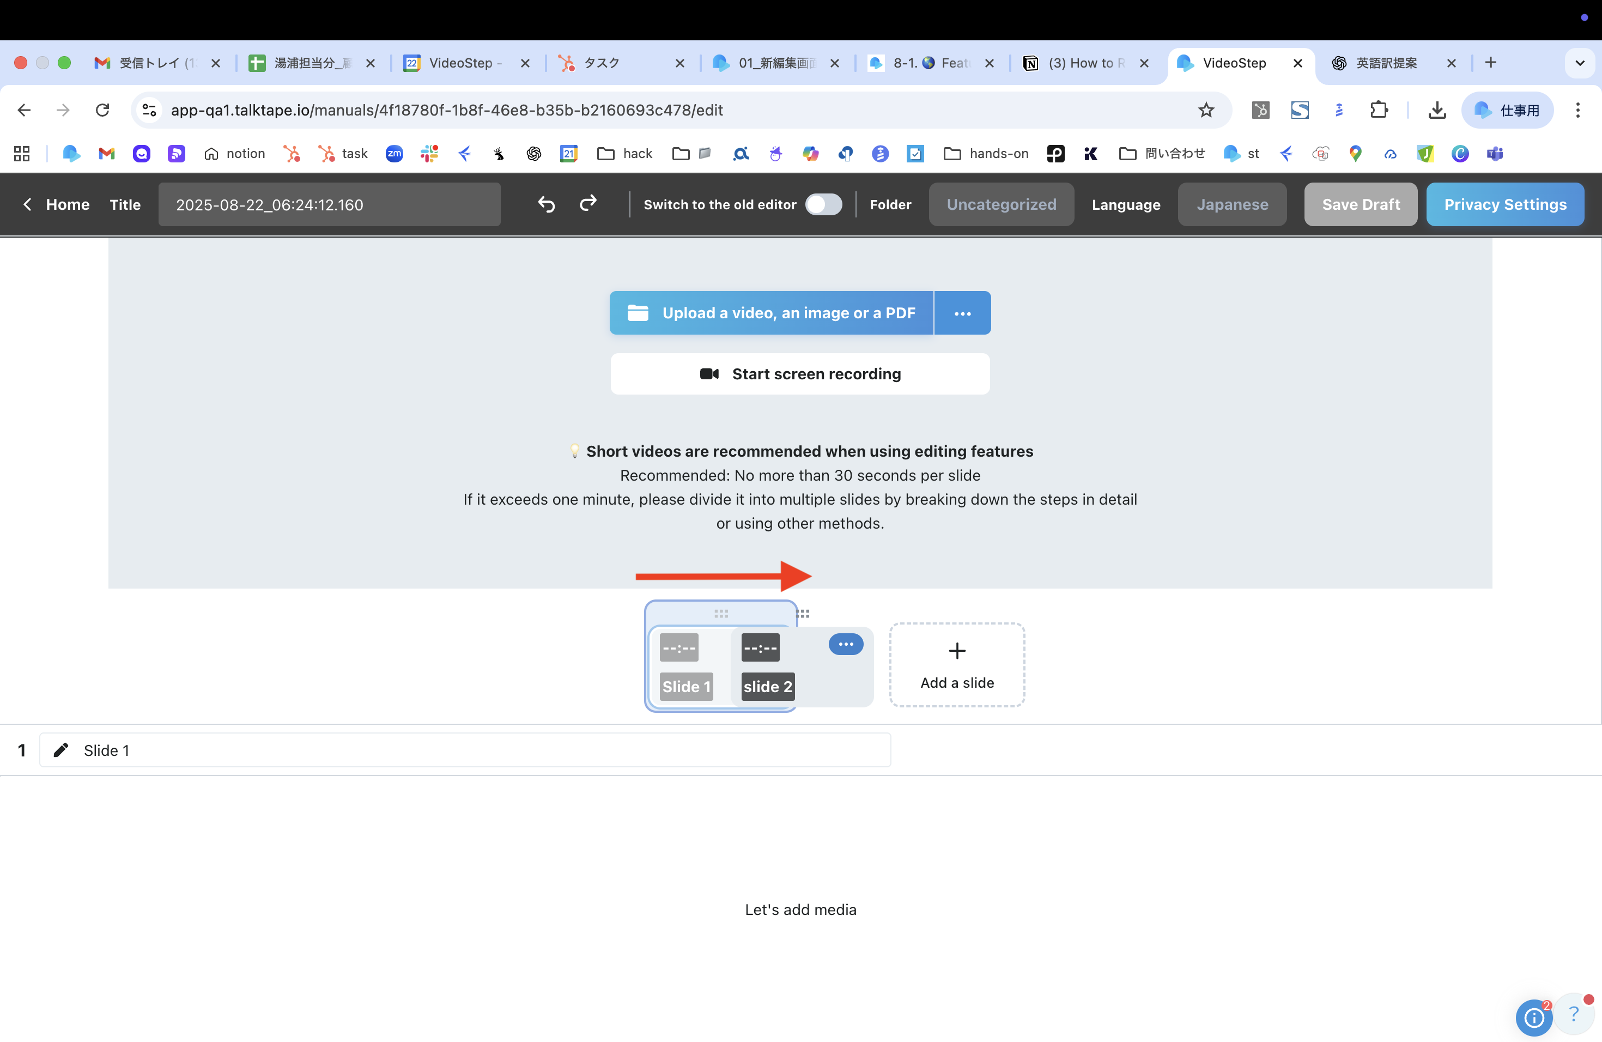Click the slide 2 drag handle dots
This screenshot has height=1042, width=1602.
point(803,614)
